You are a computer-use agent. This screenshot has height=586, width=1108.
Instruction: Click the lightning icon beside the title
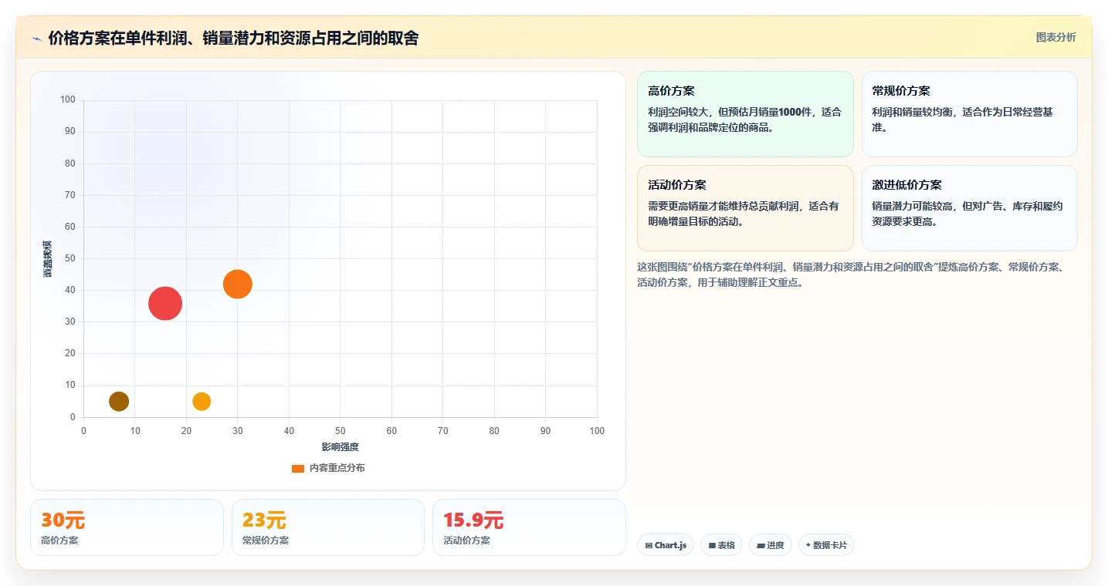coord(36,39)
